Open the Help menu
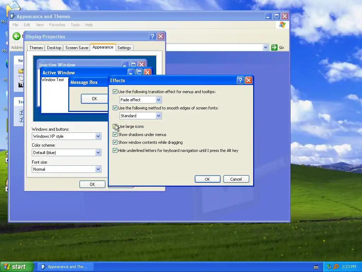362x272 pixels. 89,25
